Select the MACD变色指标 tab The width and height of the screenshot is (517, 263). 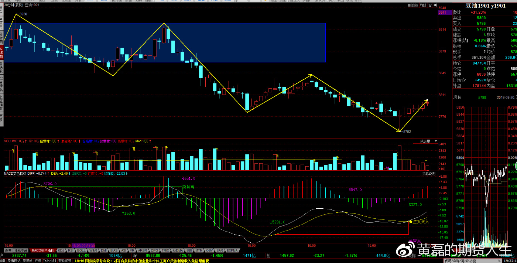click(42, 250)
